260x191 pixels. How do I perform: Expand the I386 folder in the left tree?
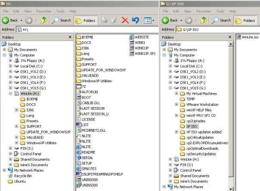point(17,110)
